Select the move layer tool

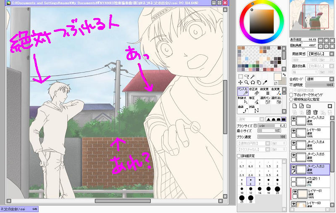[240, 82]
